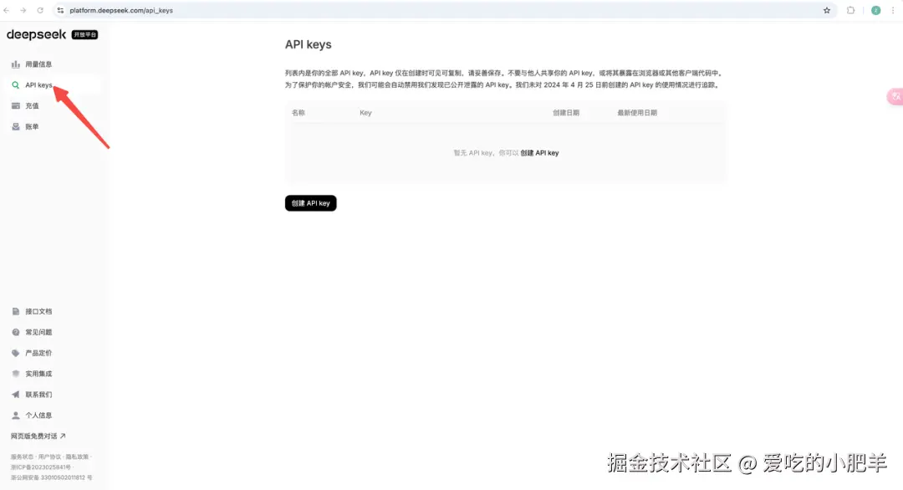The width and height of the screenshot is (903, 490).
Task: Select the API keys sidebar item
Action: pos(37,84)
